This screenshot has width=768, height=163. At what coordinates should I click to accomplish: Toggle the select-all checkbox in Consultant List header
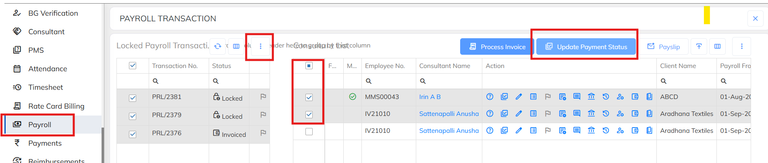coord(309,66)
